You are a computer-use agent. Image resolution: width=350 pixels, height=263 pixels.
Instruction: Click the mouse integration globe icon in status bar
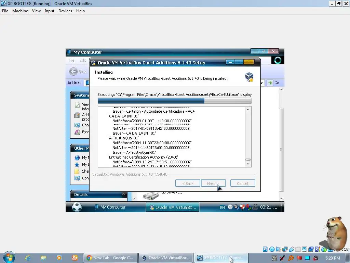point(324,249)
